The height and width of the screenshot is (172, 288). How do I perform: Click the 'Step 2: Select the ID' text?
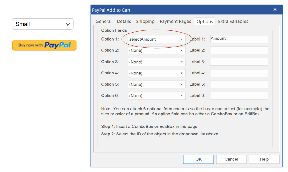tap(160, 134)
